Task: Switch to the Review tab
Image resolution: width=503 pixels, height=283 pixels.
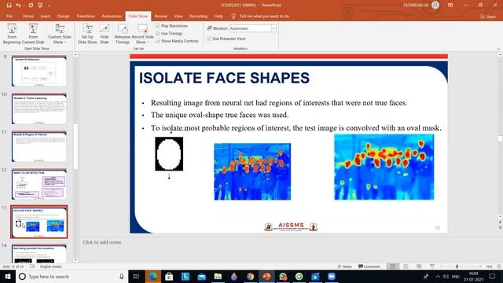Action: point(160,16)
